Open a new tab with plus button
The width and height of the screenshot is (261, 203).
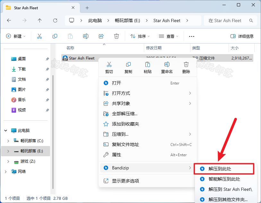click(87, 8)
